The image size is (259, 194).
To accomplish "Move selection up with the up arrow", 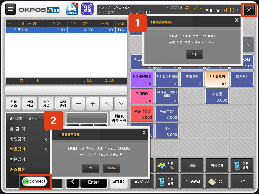I will click(107, 103).
